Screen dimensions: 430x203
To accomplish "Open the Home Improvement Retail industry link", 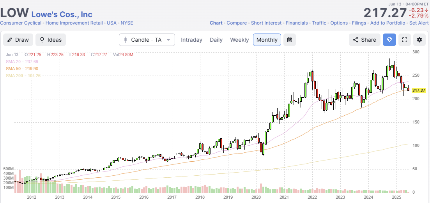I will point(74,23).
